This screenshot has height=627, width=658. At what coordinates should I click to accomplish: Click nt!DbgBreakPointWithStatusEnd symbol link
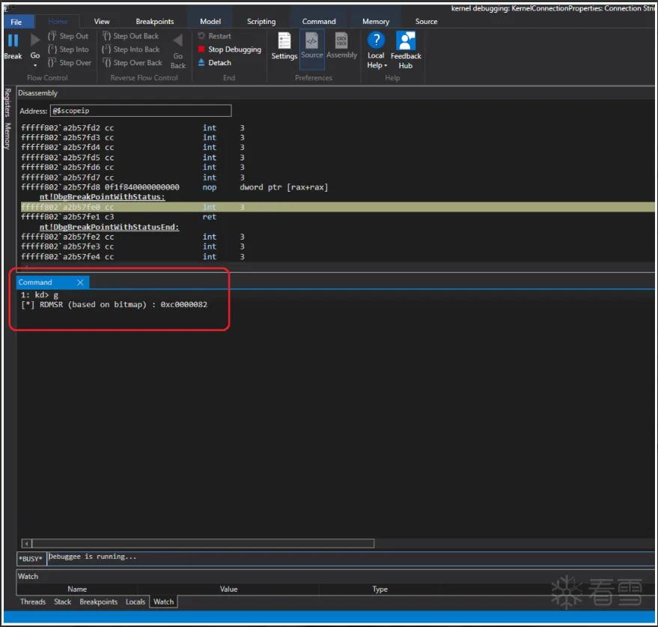(109, 227)
